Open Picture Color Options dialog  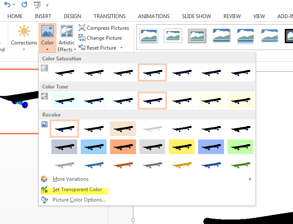point(79,200)
